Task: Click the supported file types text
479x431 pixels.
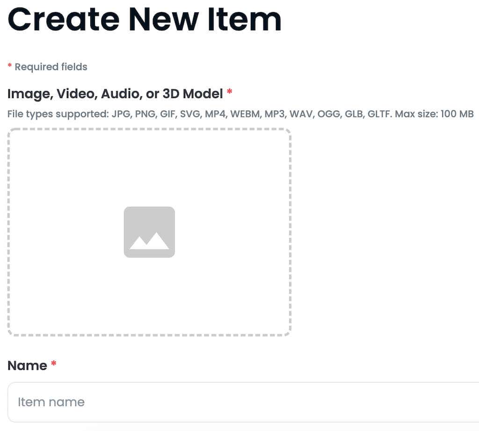Action: click(240, 114)
